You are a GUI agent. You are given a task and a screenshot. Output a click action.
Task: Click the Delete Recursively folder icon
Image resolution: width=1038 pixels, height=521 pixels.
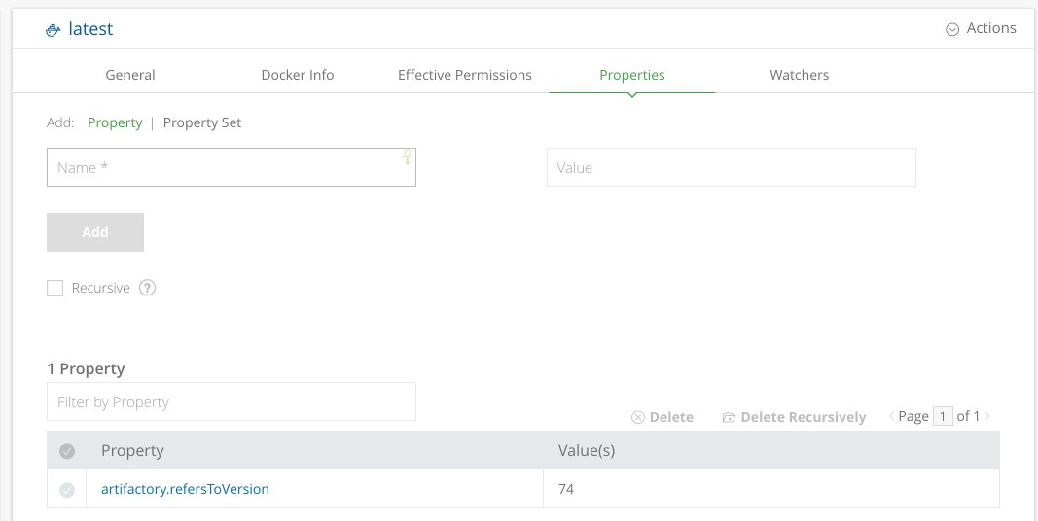pos(729,417)
